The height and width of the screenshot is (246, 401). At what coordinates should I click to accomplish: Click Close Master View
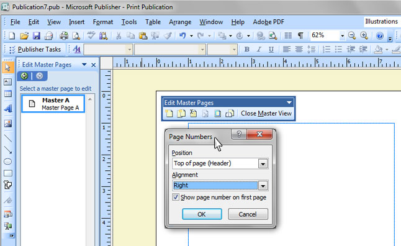click(266, 114)
